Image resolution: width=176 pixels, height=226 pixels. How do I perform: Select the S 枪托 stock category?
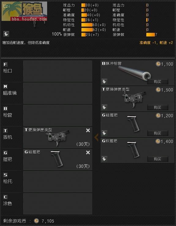[12, 181]
